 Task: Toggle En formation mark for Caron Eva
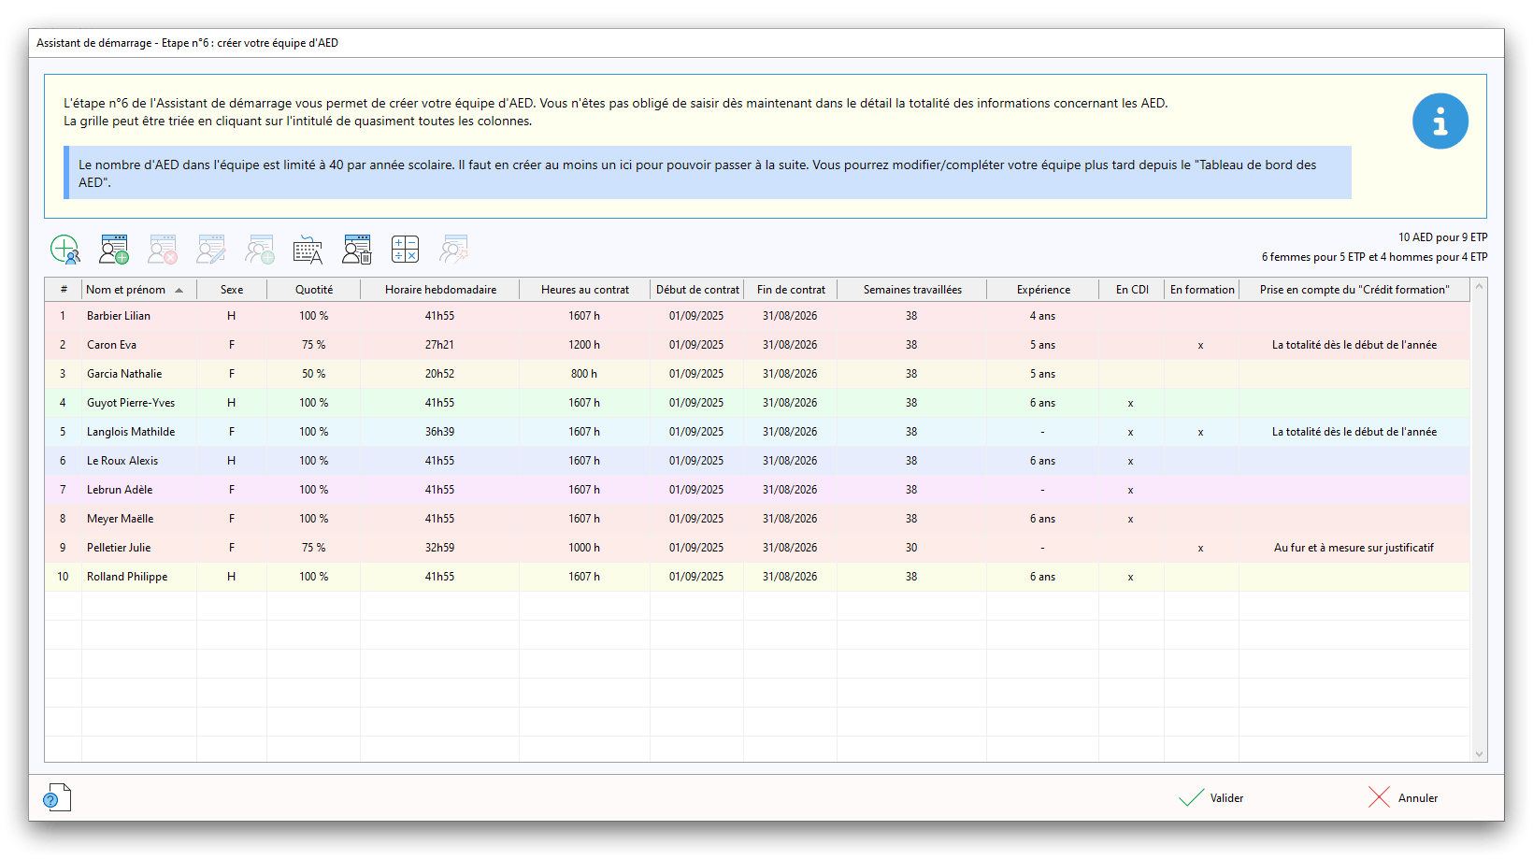pos(1200,345)
